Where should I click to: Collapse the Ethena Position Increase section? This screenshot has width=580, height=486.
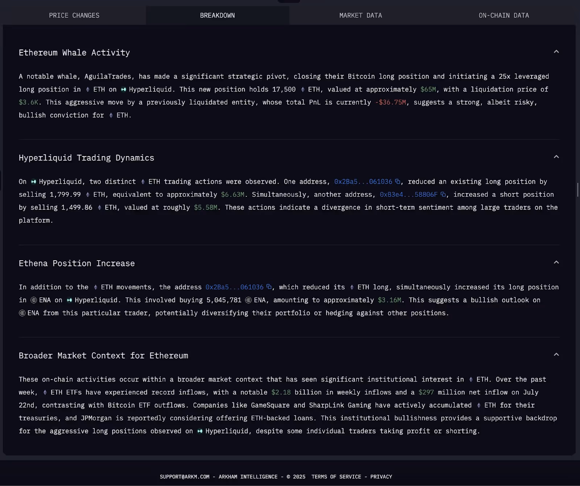pos(556,262)
